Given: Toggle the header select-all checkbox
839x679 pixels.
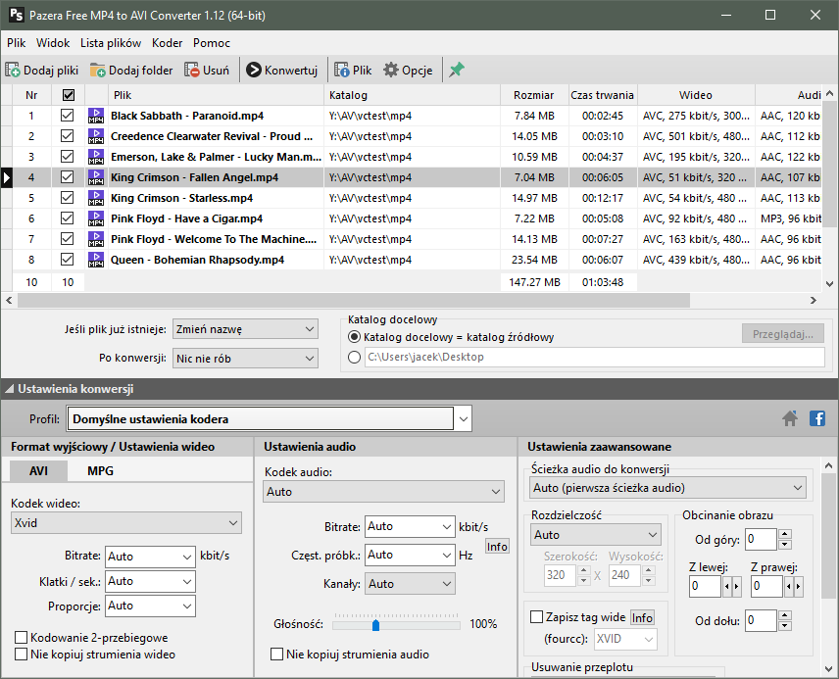Looking at the screenshot, I should click(x=68, y=95).
